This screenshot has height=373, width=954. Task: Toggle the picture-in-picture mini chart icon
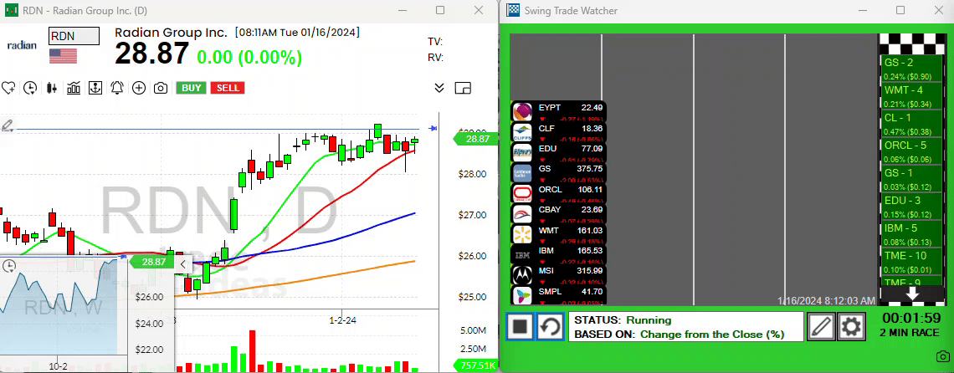pyautogui.click(x=464, y=88)
